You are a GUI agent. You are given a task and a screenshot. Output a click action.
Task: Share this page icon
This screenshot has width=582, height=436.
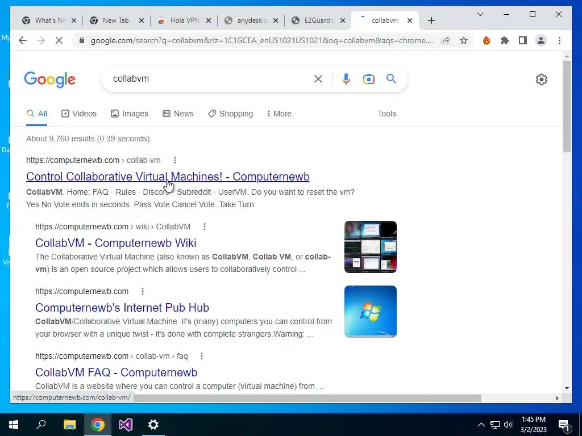tap(446, 40)
